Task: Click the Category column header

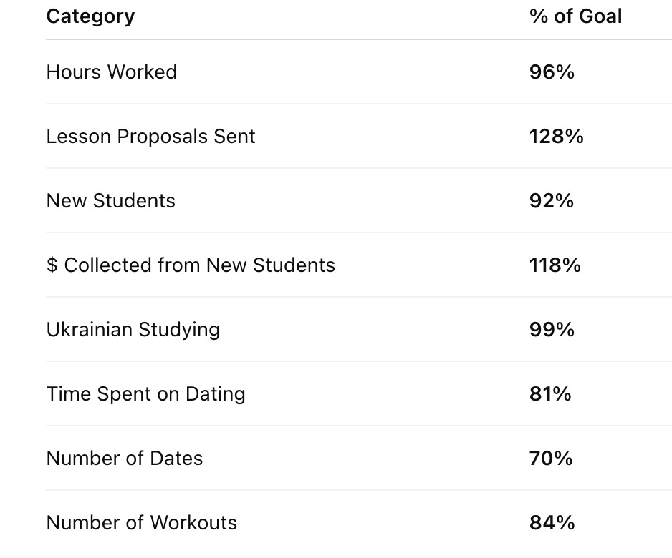Action: point(90,16)
